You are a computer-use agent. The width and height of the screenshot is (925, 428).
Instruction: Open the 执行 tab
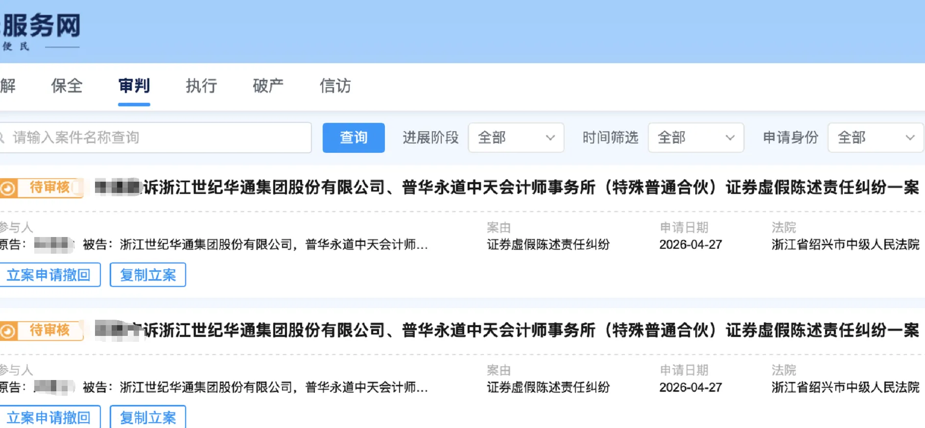click(201, 86)
